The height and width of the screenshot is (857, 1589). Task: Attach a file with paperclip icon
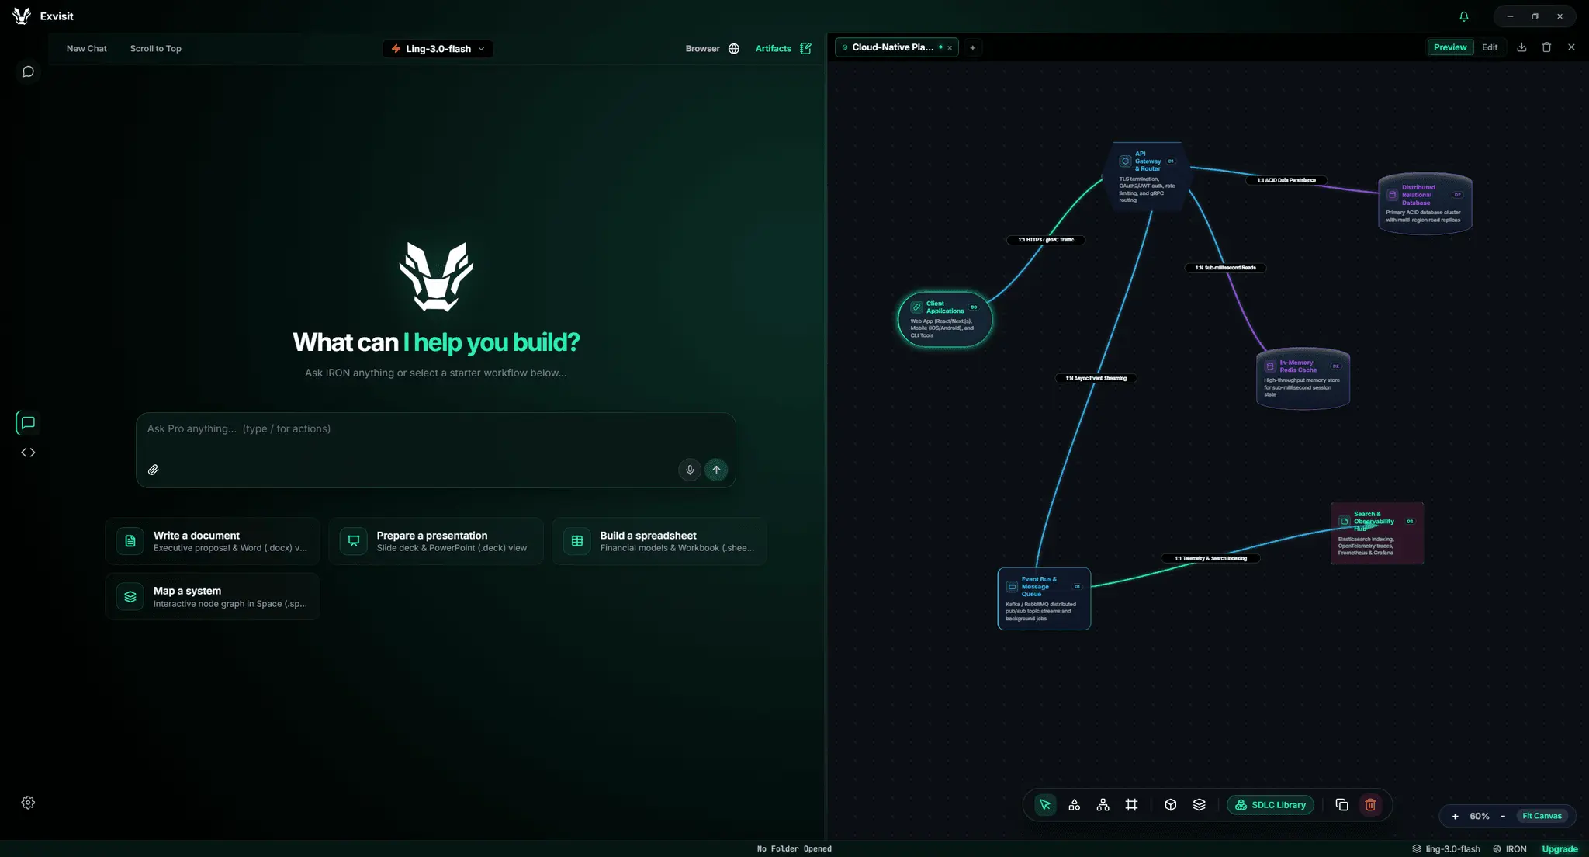click(154, 470)
